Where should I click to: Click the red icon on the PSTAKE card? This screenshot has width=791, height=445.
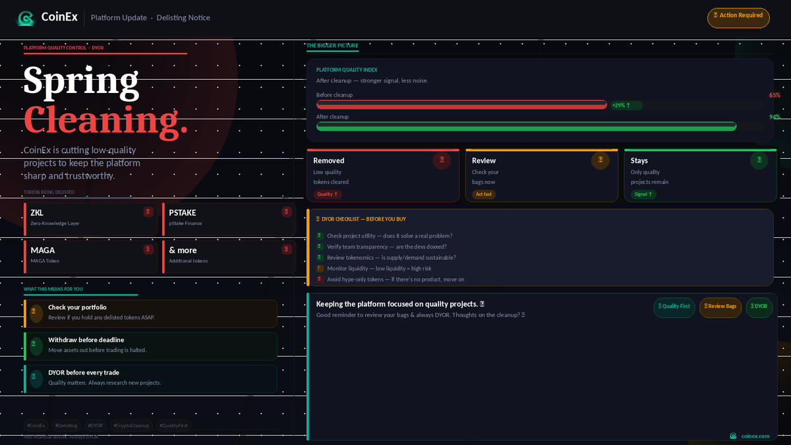click(287, 212)
